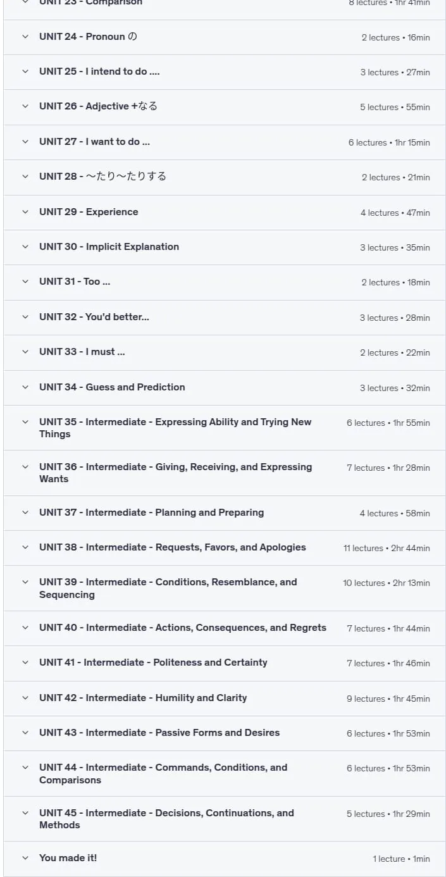Click chevron icon for UNIT 38 Requests, Favors, Apologies
The width and height of the screenshot is (446, 877).
(25, 548)
